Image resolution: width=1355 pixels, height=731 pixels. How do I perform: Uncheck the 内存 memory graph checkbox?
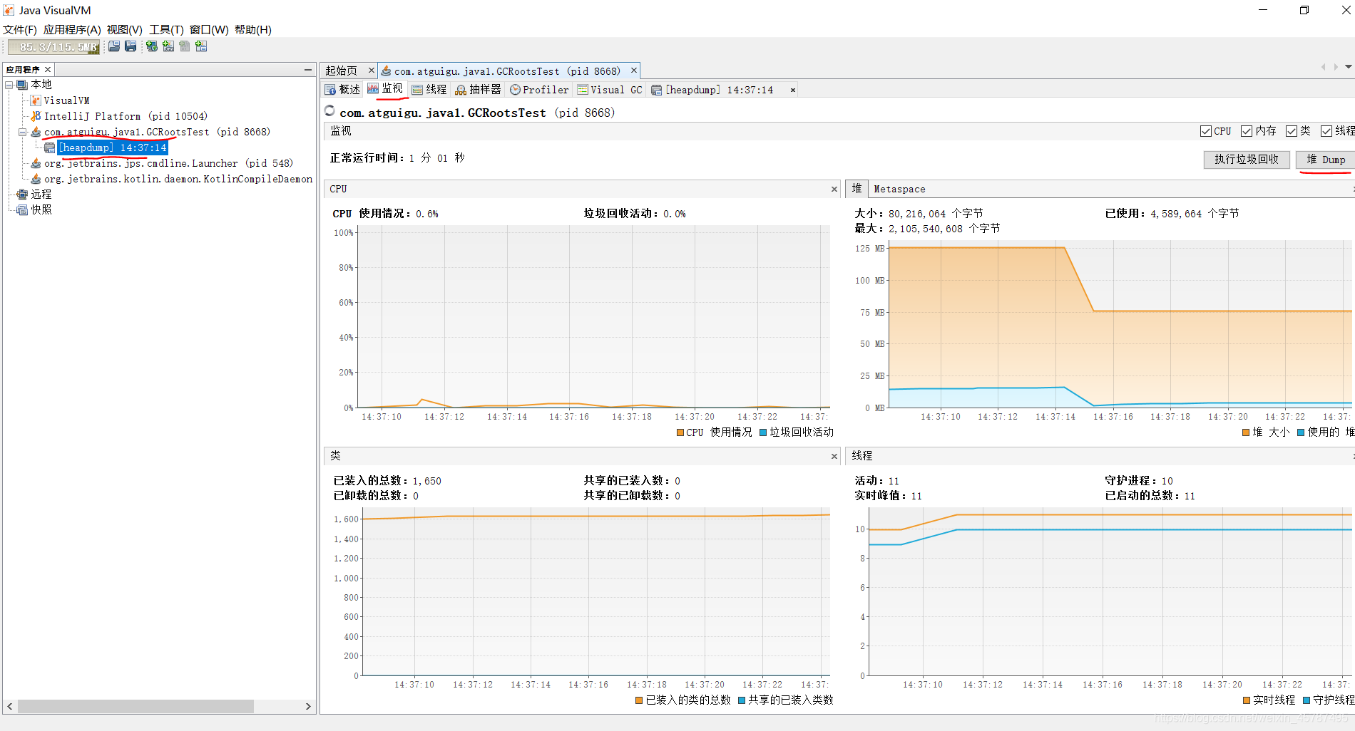1247,131
